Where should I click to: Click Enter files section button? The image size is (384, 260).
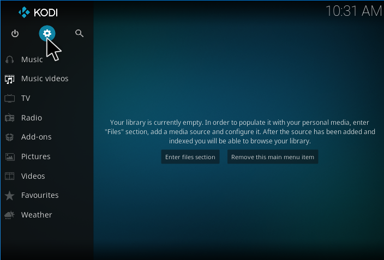[x=190, y=157]
